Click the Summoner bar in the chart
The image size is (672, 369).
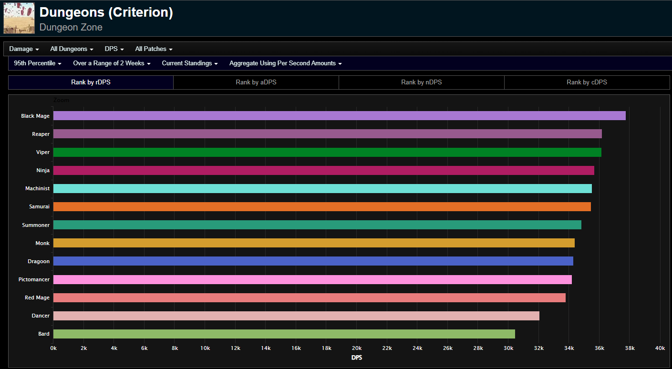317,225
